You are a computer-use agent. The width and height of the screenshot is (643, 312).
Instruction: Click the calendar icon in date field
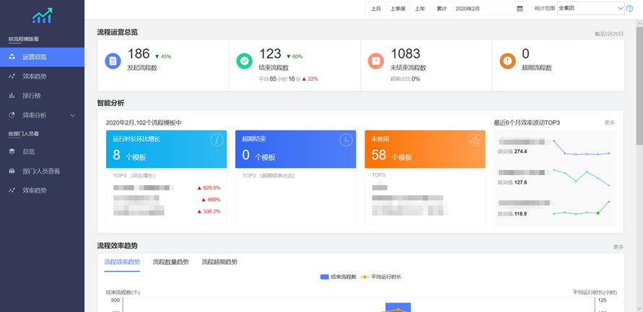pyautogui.click(x=520, y=9)
